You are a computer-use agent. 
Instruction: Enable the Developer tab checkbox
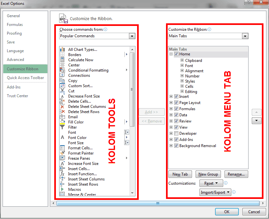pos(176,133)
